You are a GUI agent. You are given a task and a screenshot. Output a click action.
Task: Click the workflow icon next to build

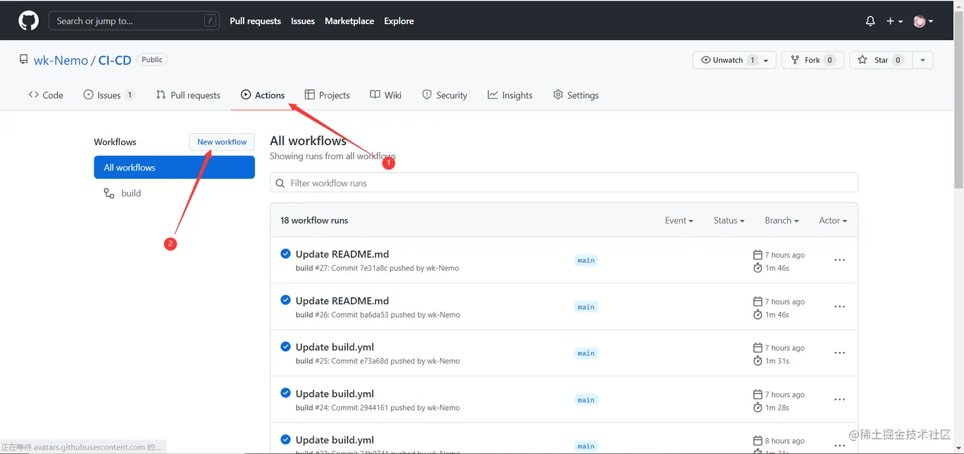109,193
